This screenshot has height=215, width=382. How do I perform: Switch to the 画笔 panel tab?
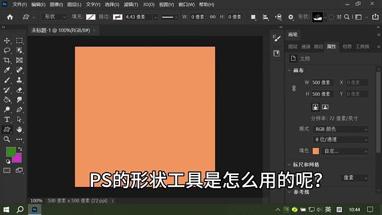point(292,35)
